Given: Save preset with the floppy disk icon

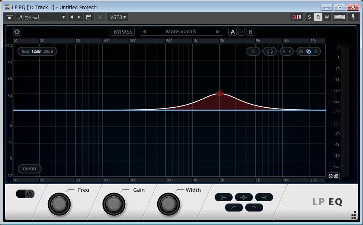Looking at the screenshot, I should pos(89,17).
